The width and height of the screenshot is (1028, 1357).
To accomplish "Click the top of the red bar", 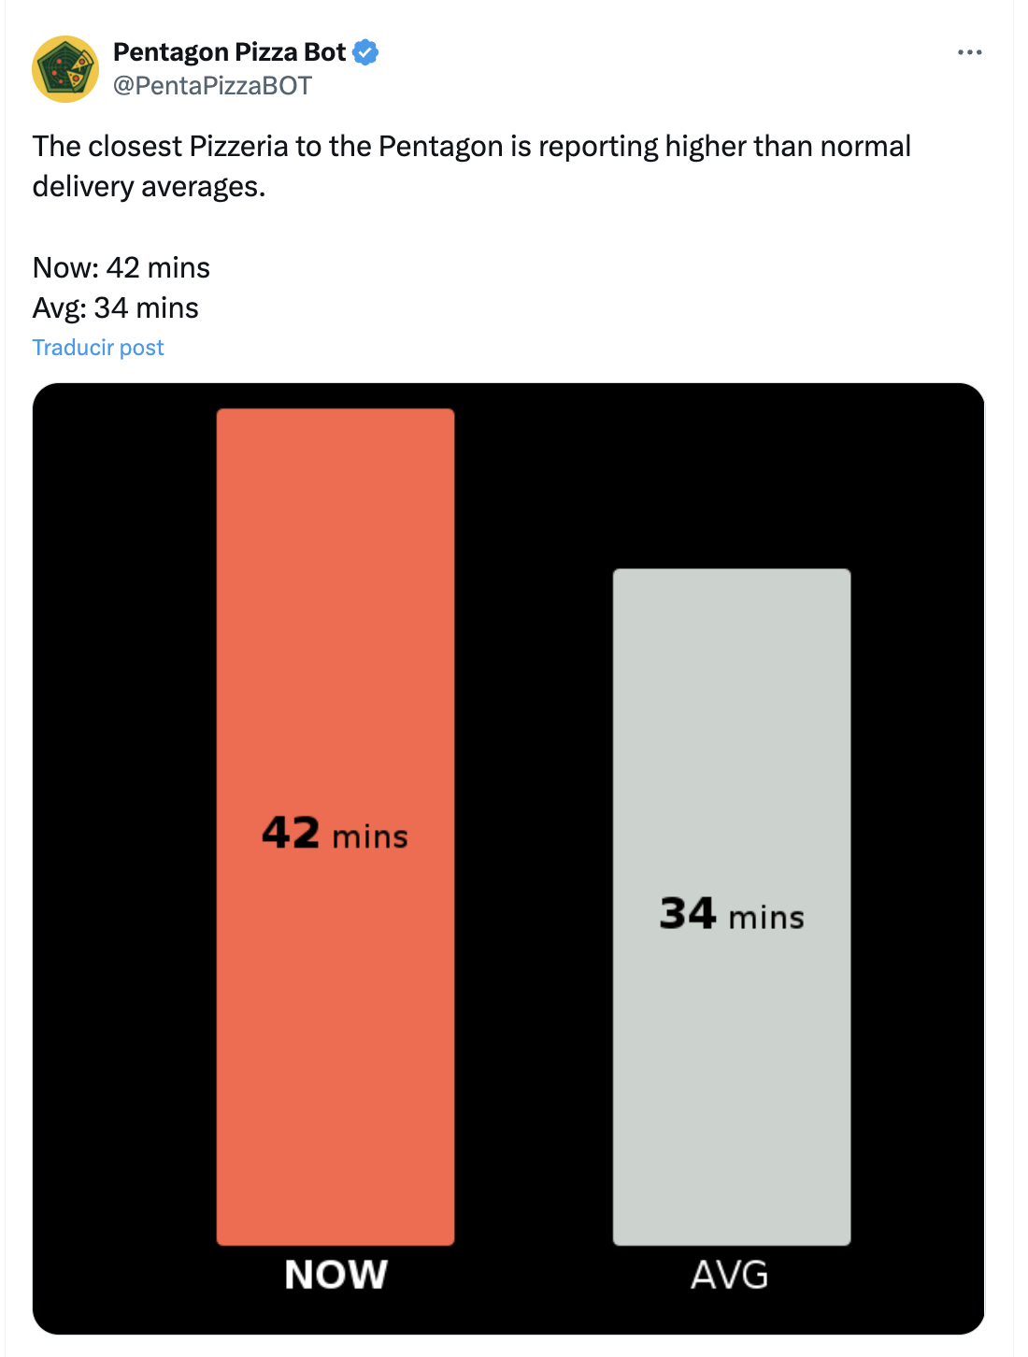I will coord(336,413).
